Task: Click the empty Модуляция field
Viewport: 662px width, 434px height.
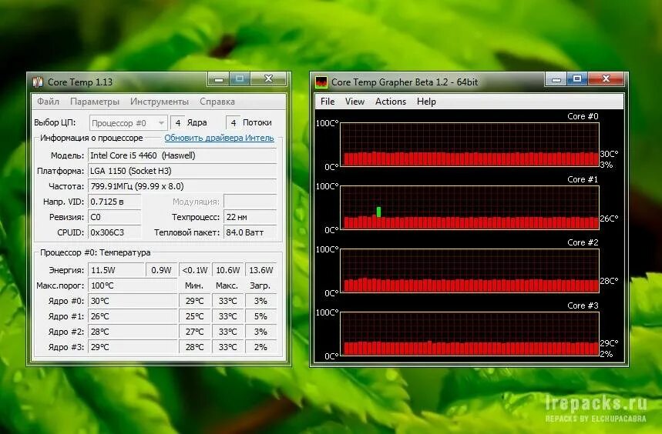Action: click(x=250, y=202)
